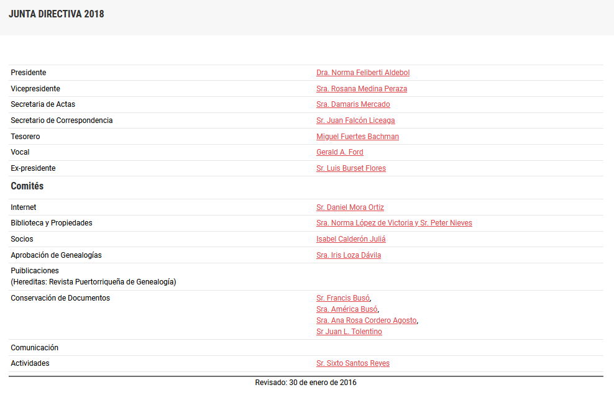Viewport: 614px width, 395px height.
Task: Open Sra. Damaris Mercado's link
Action: tap(353, 104)
